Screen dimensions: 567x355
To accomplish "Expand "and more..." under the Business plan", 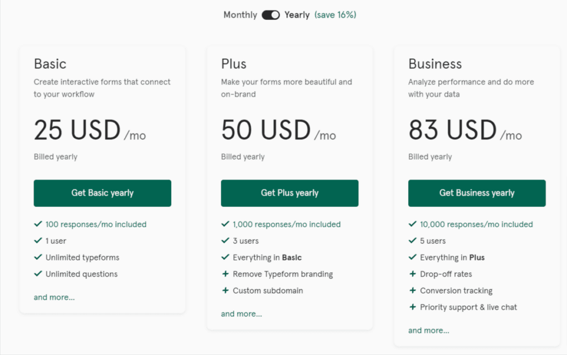I will [x=428, y=330].
